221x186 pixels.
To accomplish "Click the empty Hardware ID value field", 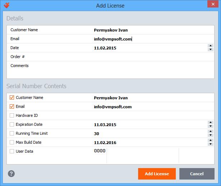I will [x=154, y=115].
